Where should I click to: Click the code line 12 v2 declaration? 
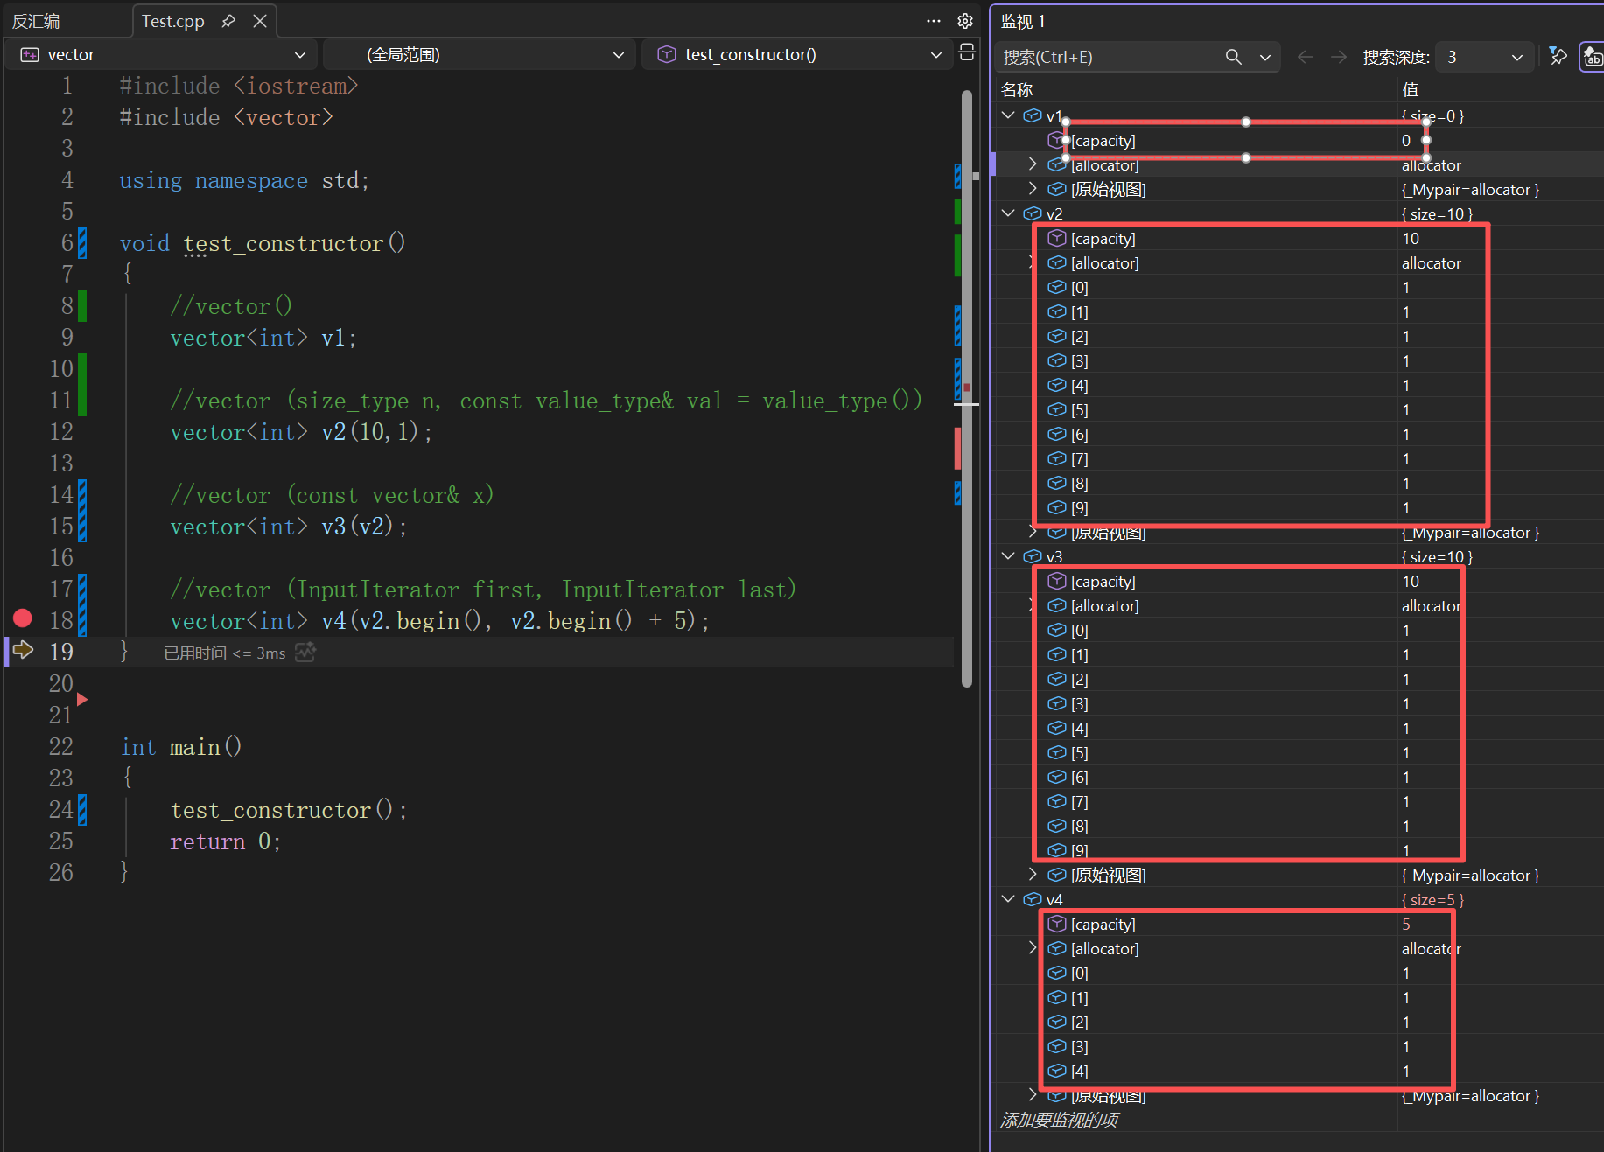tap(301, 432)
